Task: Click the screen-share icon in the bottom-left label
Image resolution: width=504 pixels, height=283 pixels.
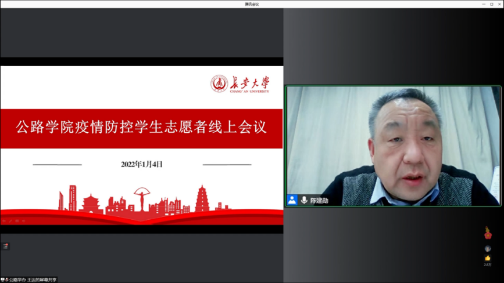Action: 3,280
